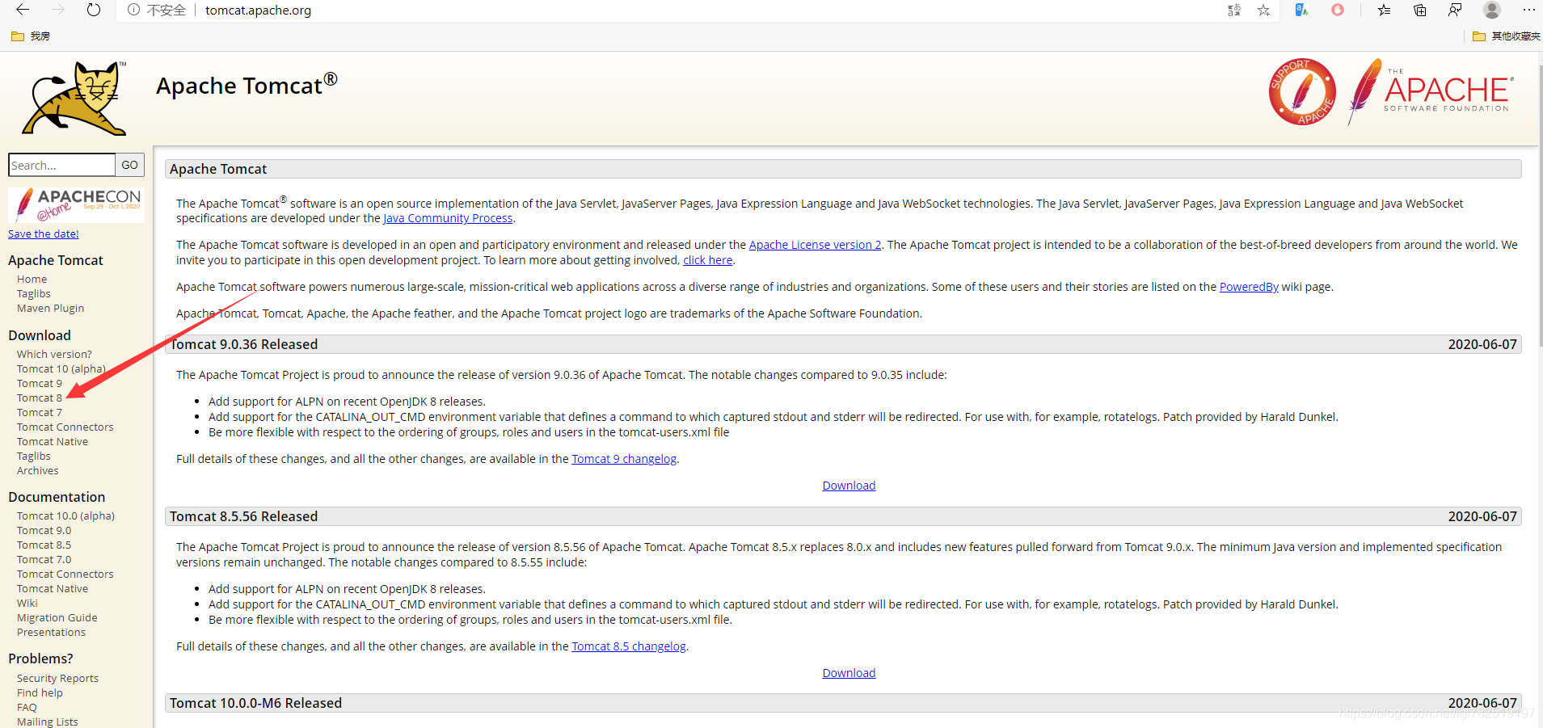Screen dimensions: 1543x728
Task: Open the 其他收藏夹 bookmarks folder
Action: (1507, 36)
